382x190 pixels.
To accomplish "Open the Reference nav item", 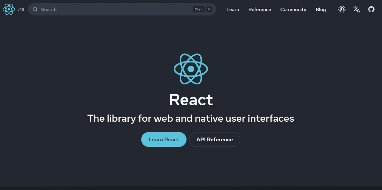I will [x=260, y=10].
